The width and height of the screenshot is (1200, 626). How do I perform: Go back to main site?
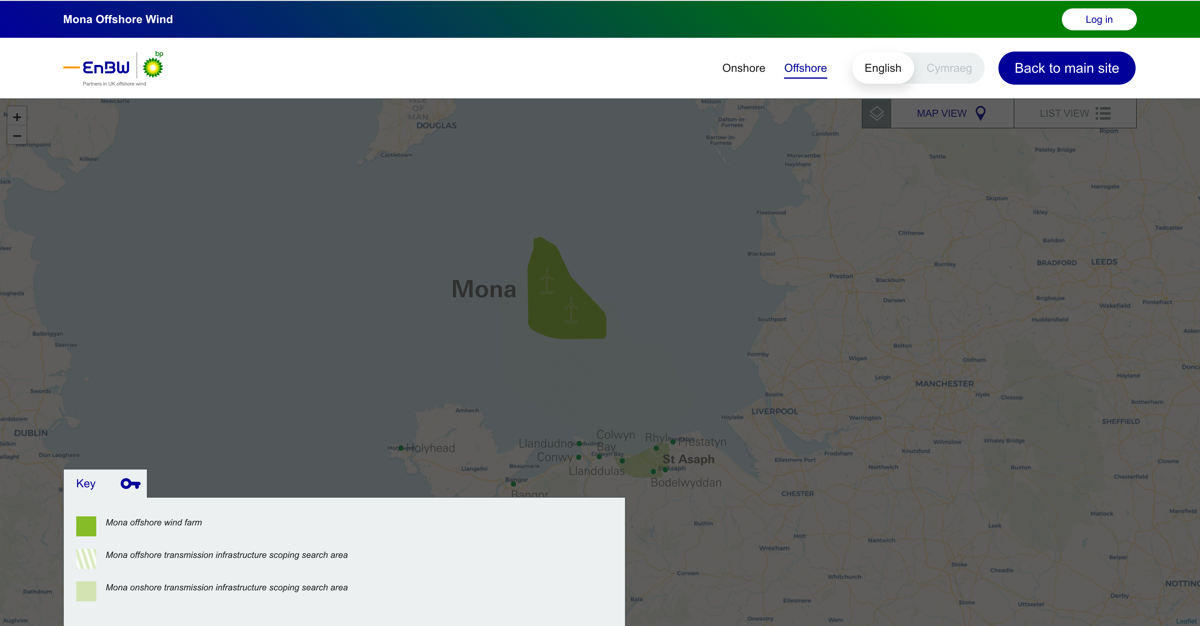pos(1067,68)
